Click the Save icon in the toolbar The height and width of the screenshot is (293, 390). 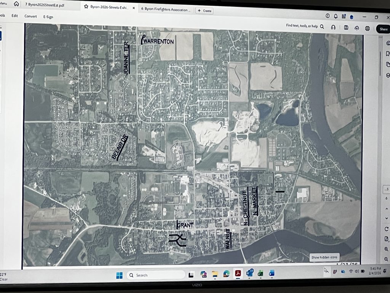(346, 27)
